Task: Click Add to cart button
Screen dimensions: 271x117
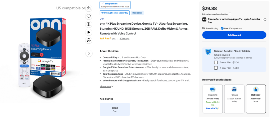Action: (234, 35)
